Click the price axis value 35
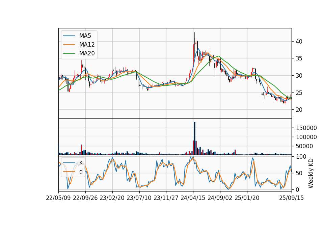Viewport: 324px width, 233px height. (x=299, y=58)
